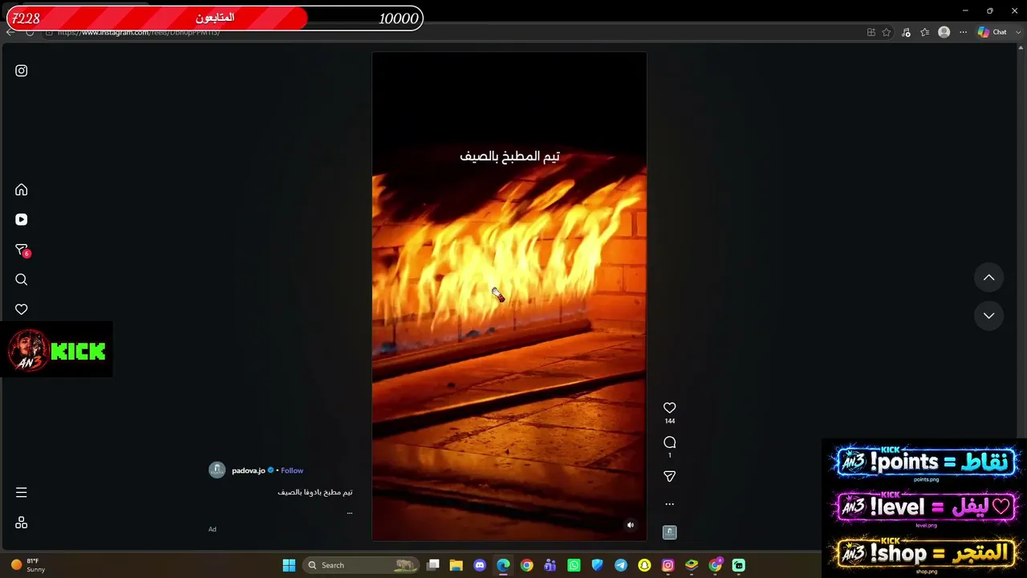Click the Instagram logo in the sidebar
This screenshot has width=1027, height=578.
click(22, 71)
